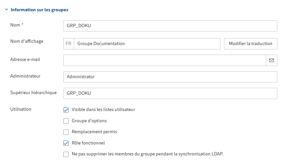Enable the Groupe d'options checkbox
The image size is (283, 166).
[x=66, y=121]
